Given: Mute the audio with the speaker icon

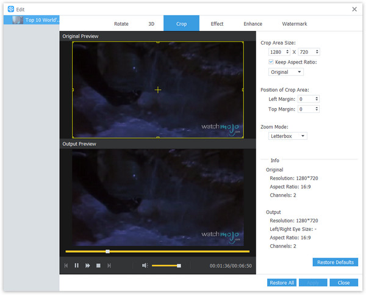Looking at the screenshot, I should pyautogui.click(x=145, y=265).
